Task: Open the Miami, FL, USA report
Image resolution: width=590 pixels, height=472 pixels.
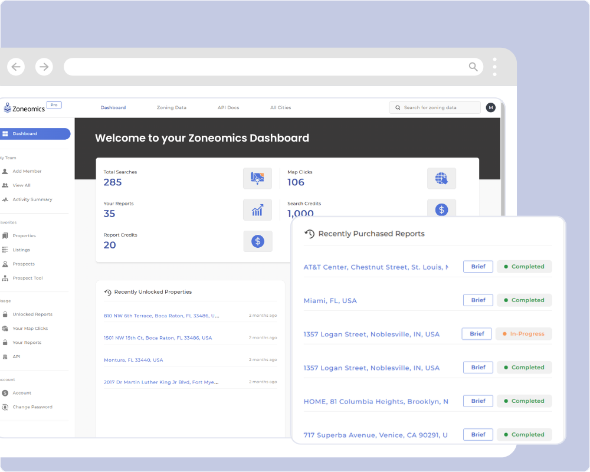Action: click(330, 301)
